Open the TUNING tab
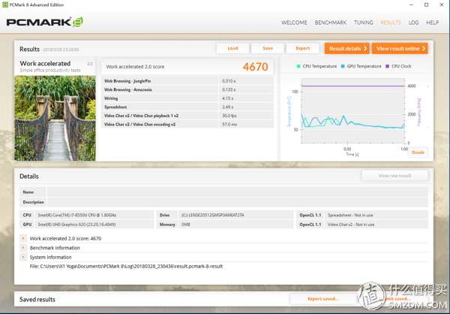 click(x=363, y=23)
